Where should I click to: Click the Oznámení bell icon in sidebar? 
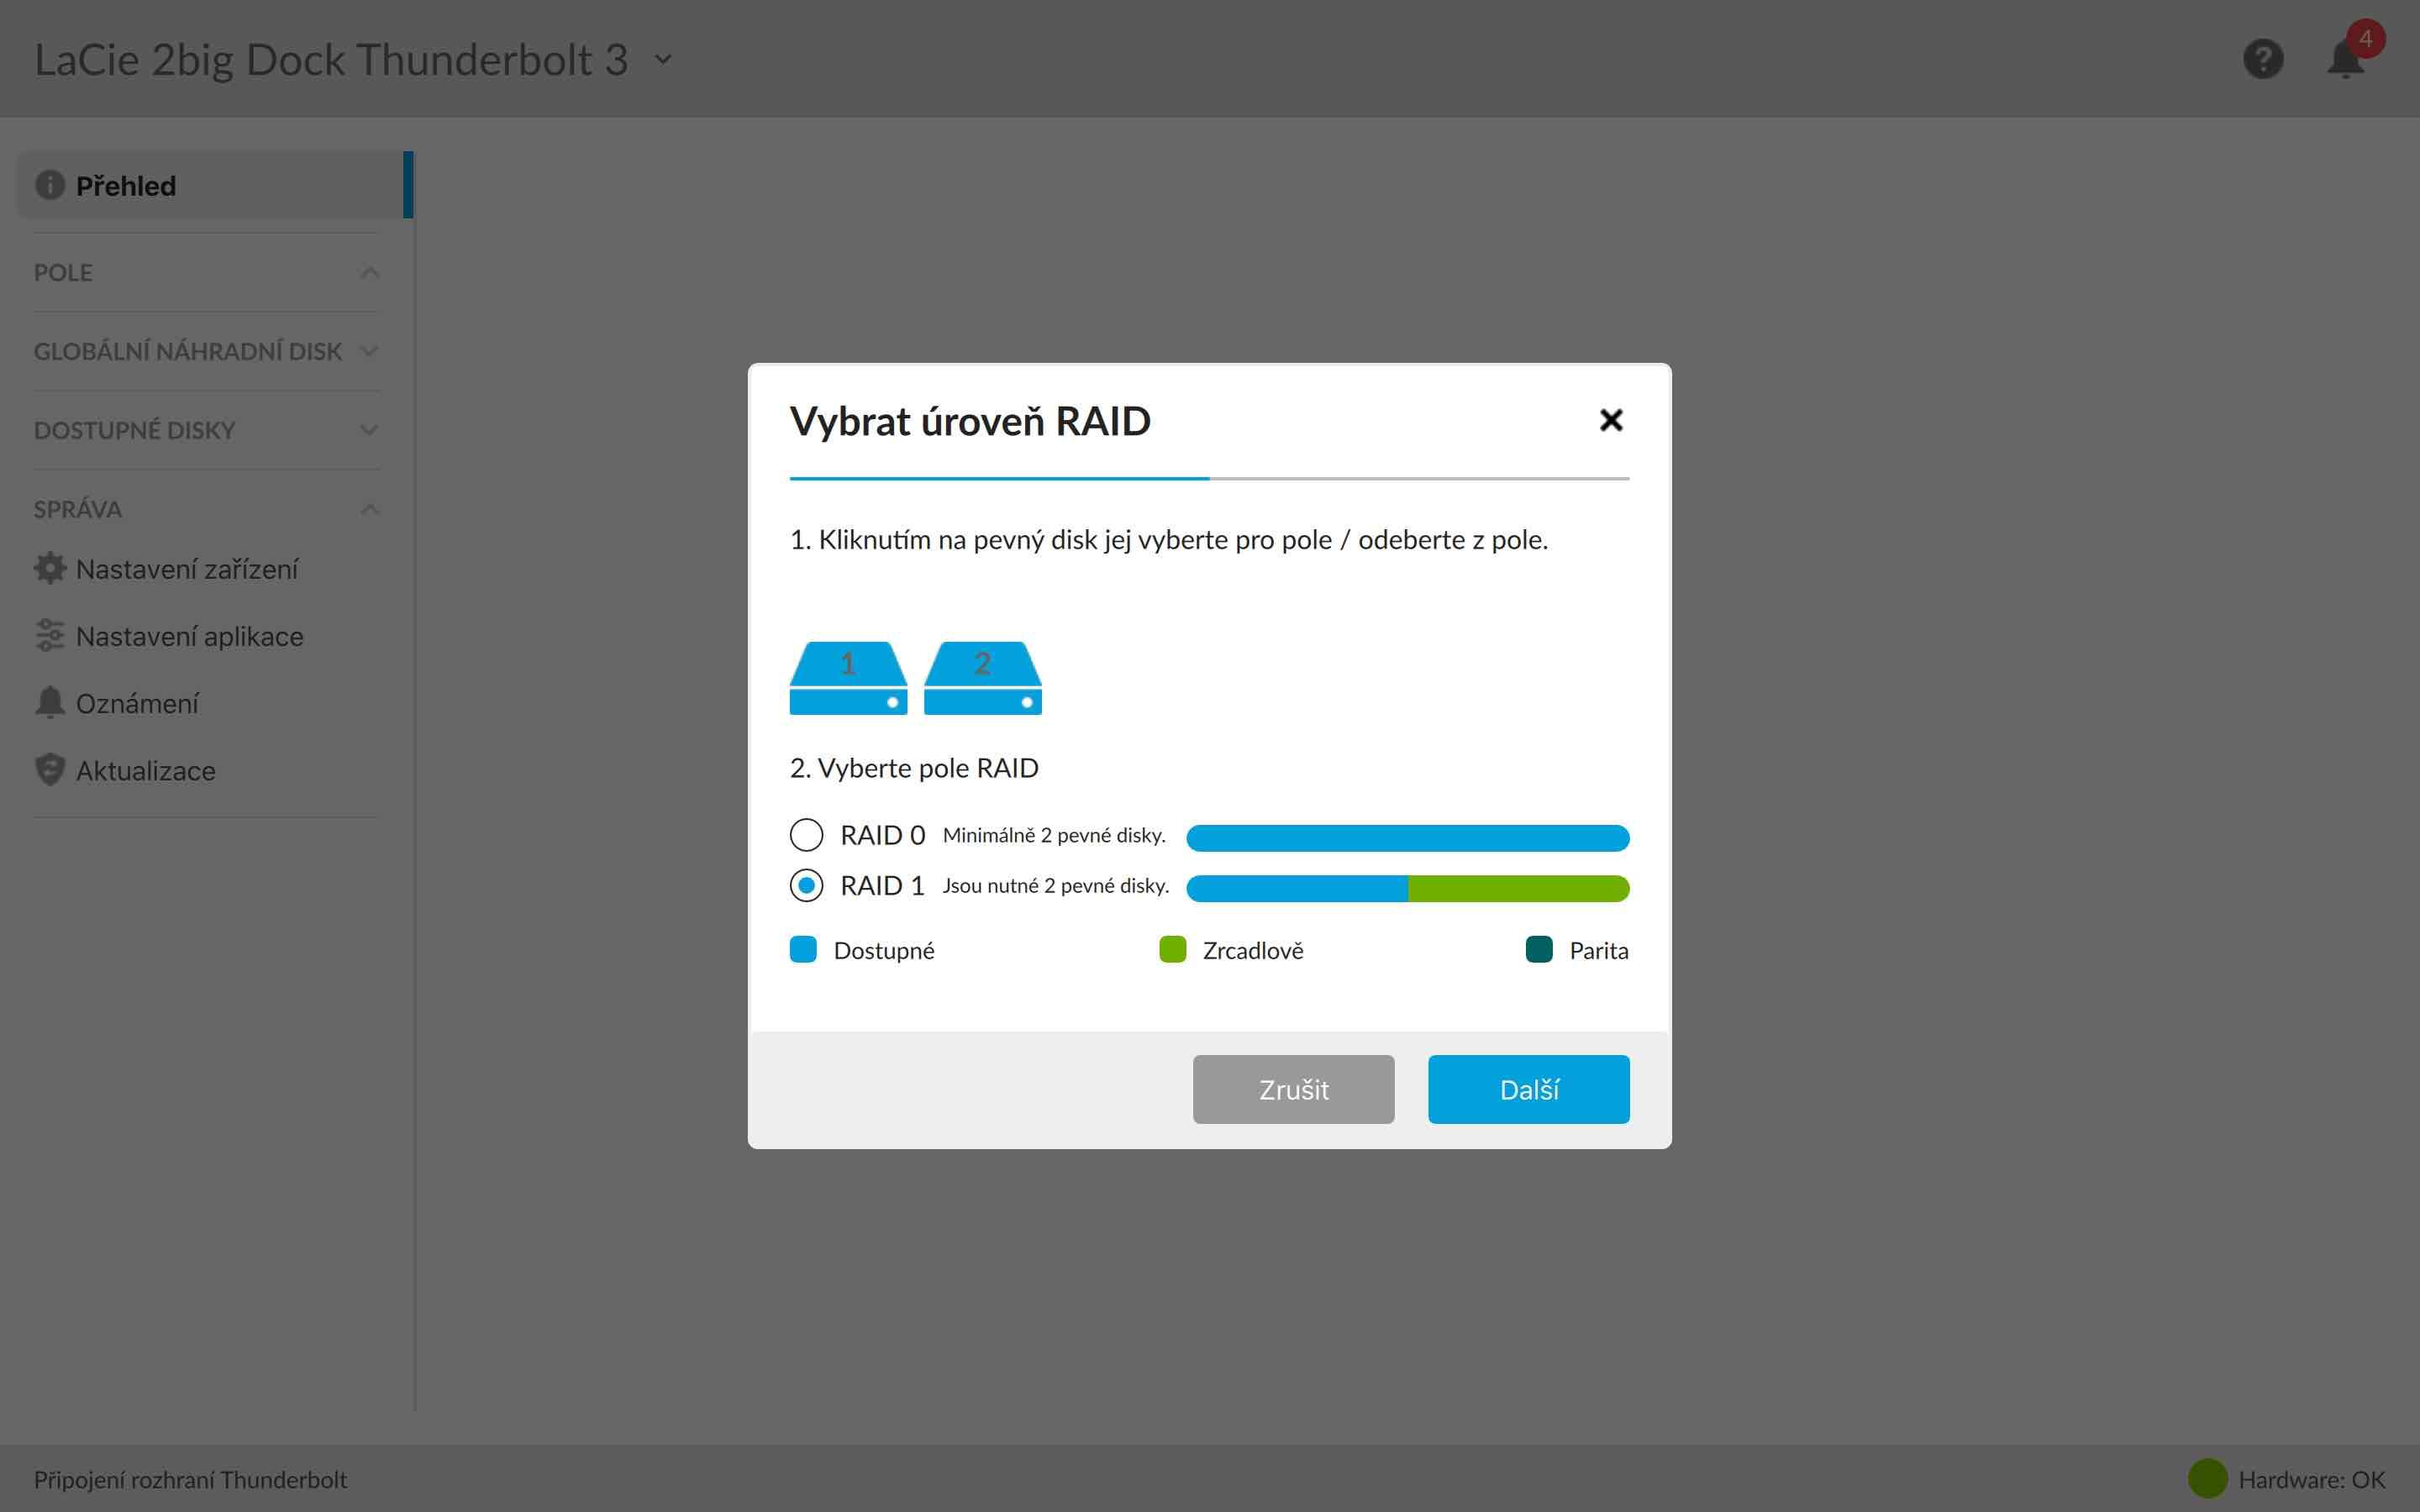(49, 703)
